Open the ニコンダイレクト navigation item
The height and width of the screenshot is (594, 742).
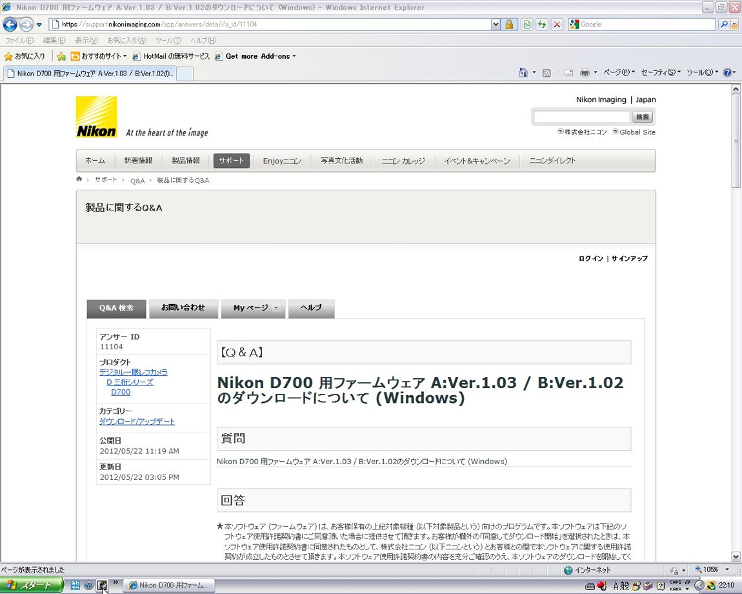point(552,161)
